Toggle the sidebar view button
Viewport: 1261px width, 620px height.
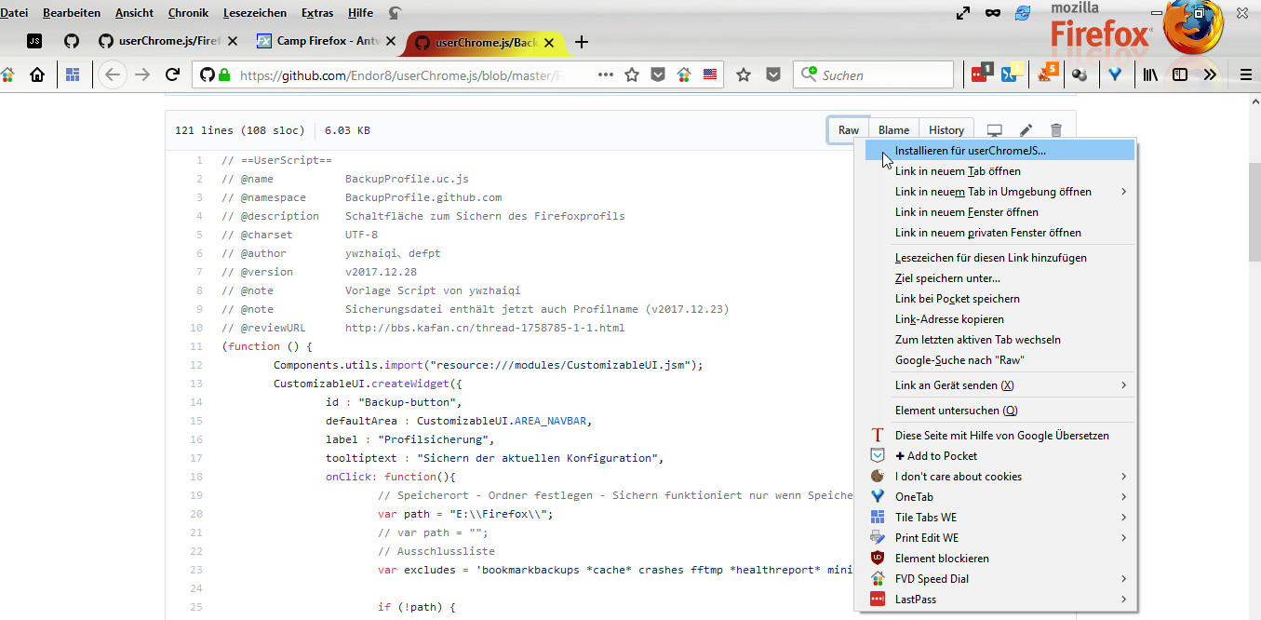click(x=1180, y=74)
